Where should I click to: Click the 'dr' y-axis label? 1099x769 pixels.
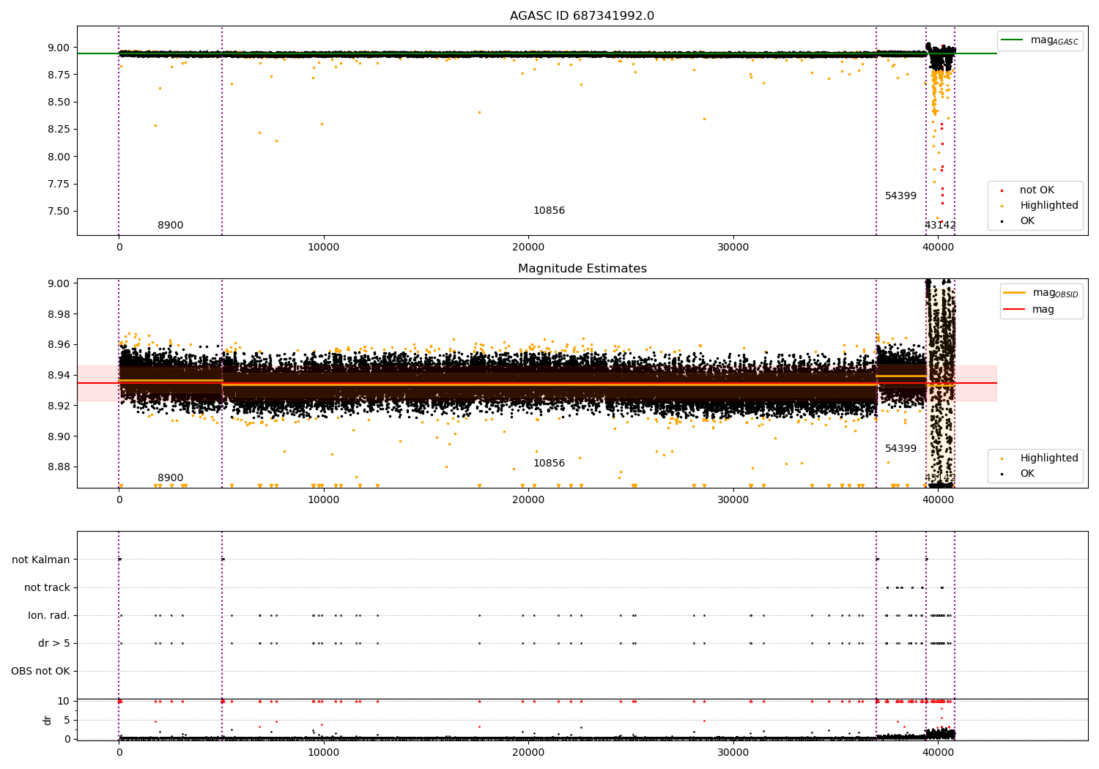point(48,720)
